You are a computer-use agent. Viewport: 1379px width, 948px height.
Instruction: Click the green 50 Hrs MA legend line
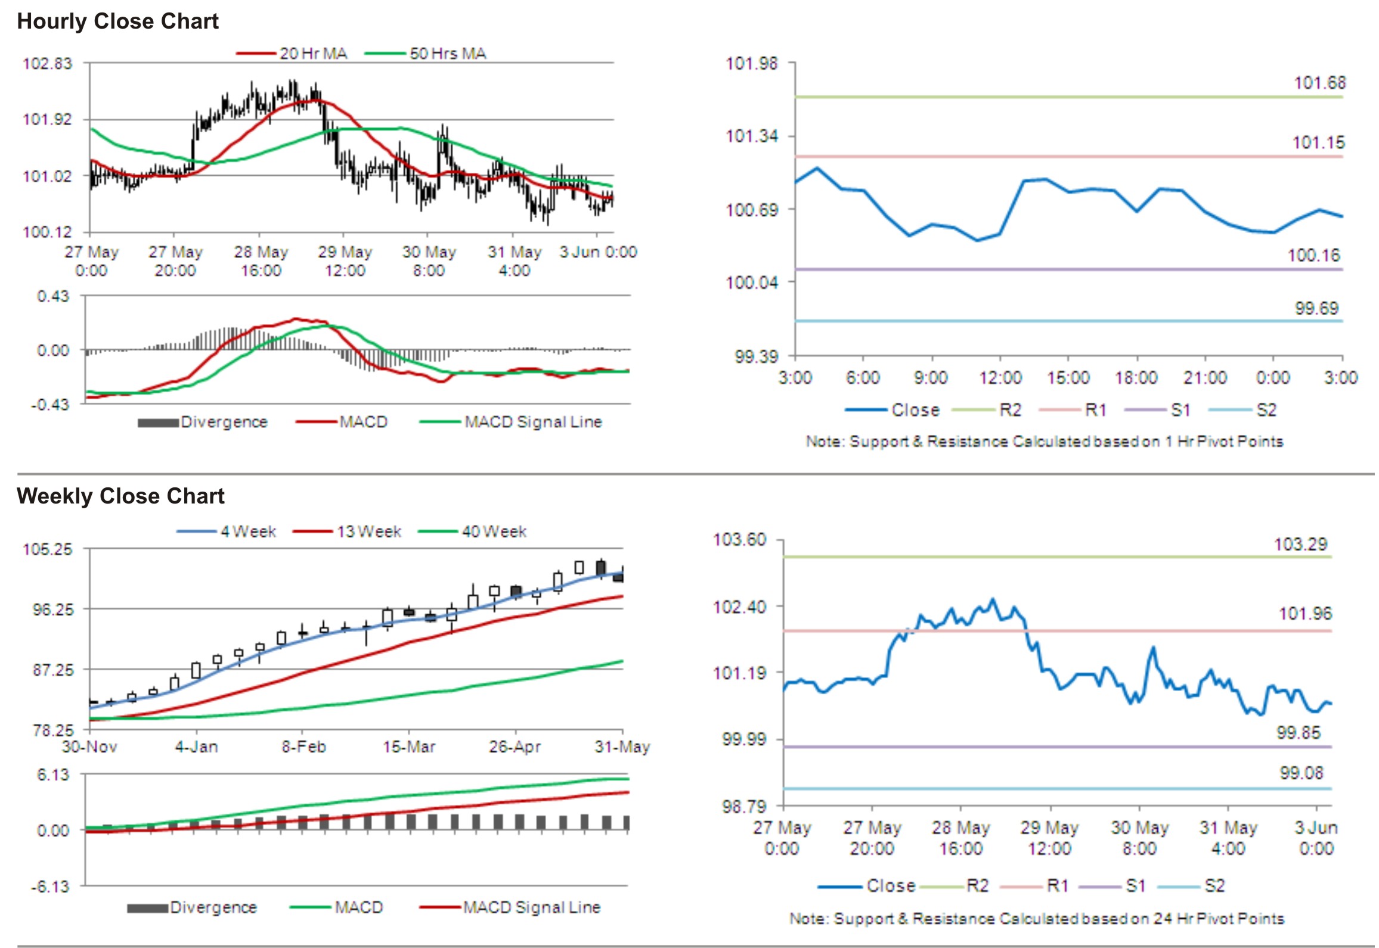(x=385, y=54)
